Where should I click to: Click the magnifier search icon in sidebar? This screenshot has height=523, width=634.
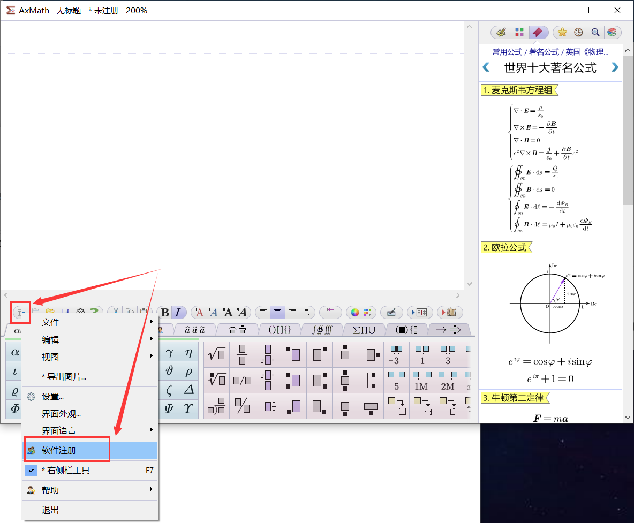[595, 33]
